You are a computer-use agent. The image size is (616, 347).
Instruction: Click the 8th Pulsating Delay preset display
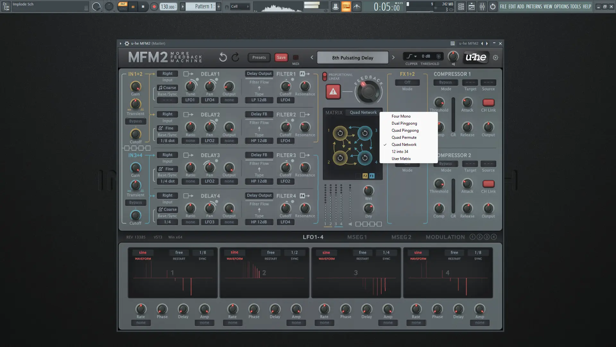coord(352,58)
